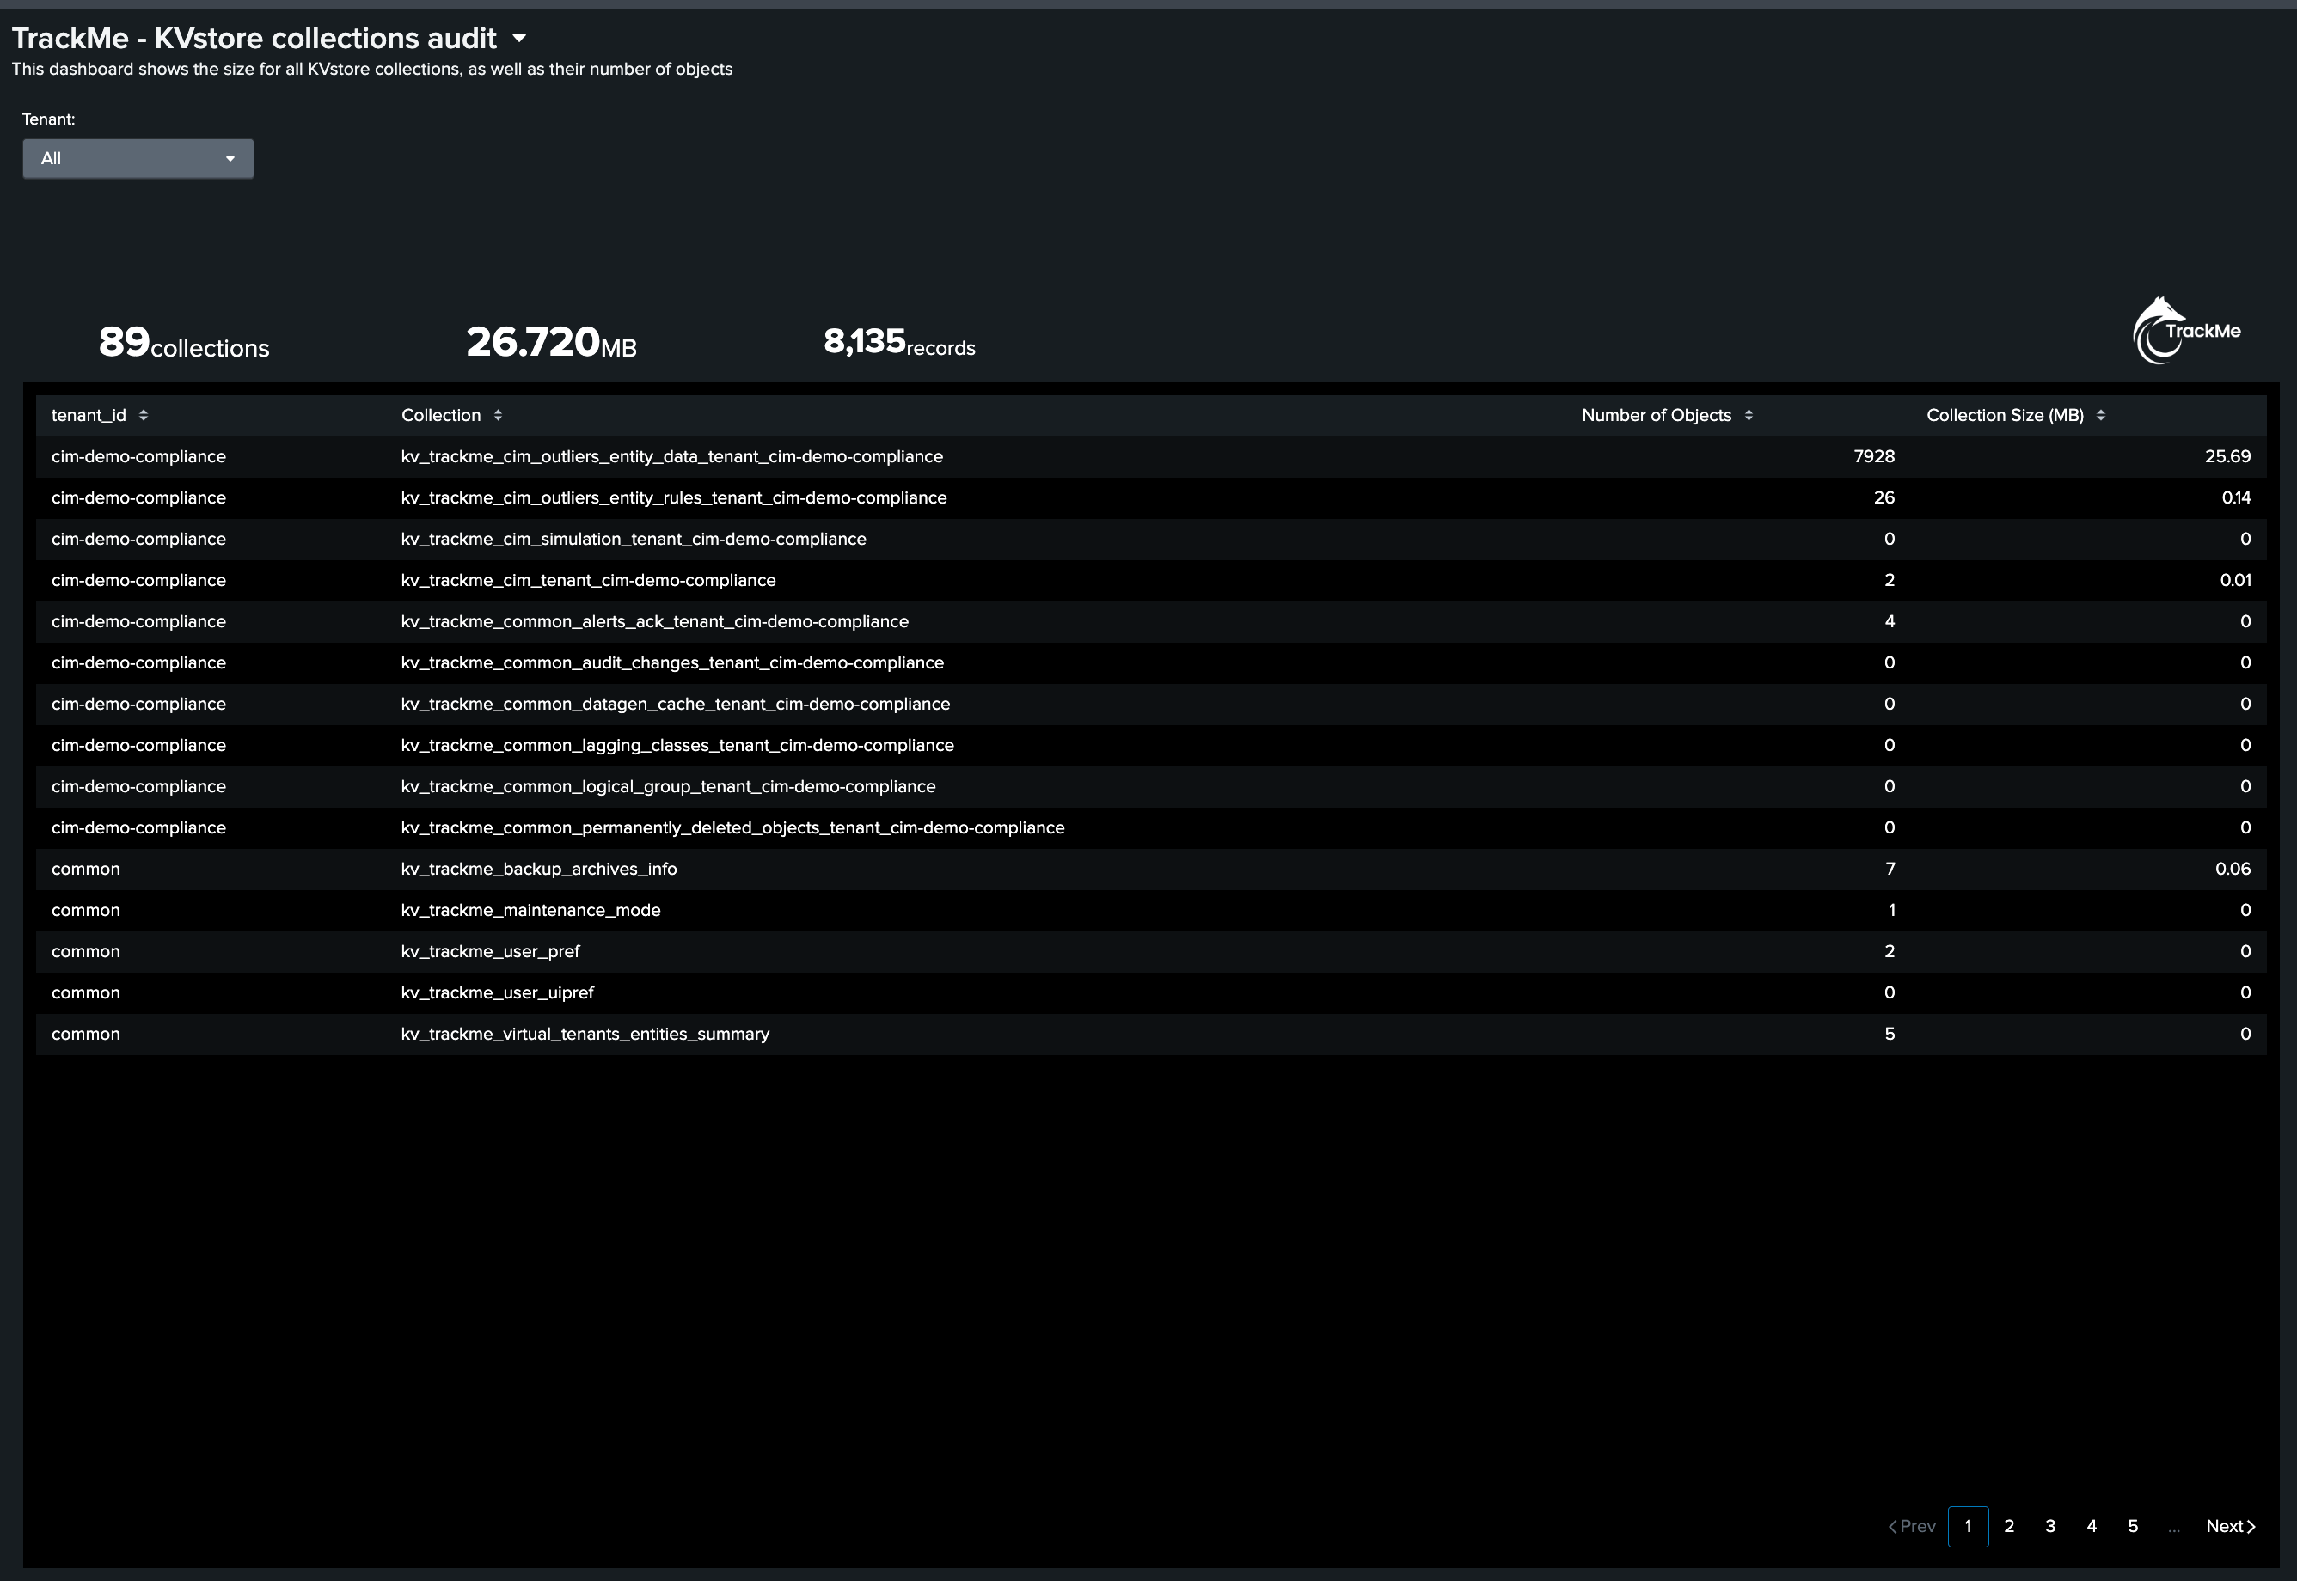Screen dimensions: 2297x1581
Task: Click kv_trackme_user_pref collection cell
Action: click(x=489, y=951)
